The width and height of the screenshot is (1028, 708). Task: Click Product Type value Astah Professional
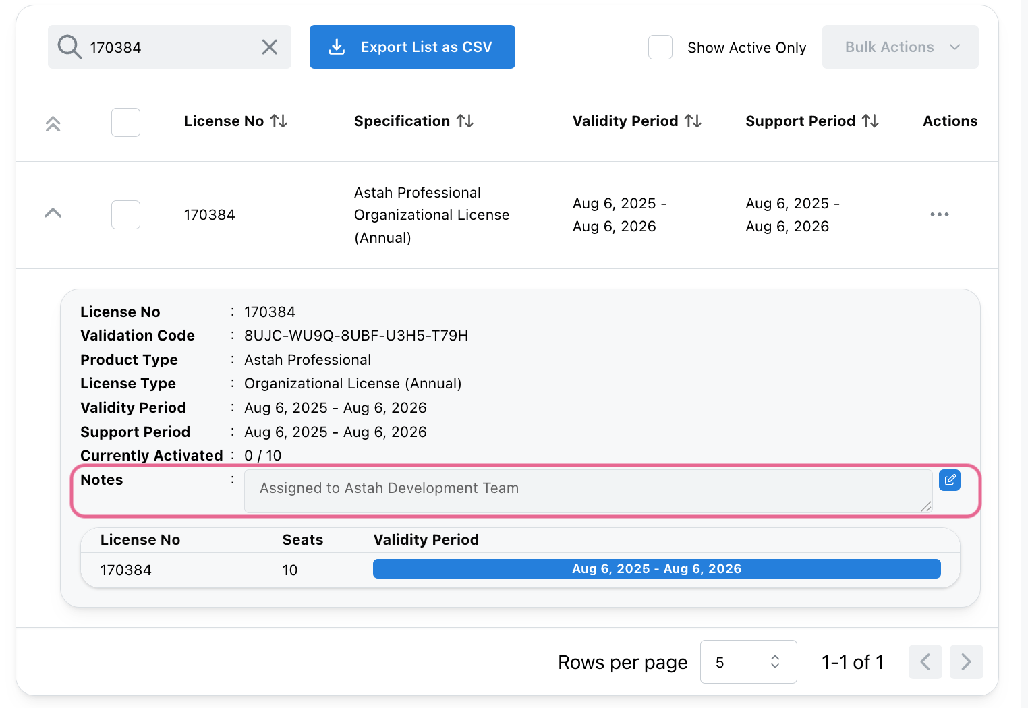[308, 360]
